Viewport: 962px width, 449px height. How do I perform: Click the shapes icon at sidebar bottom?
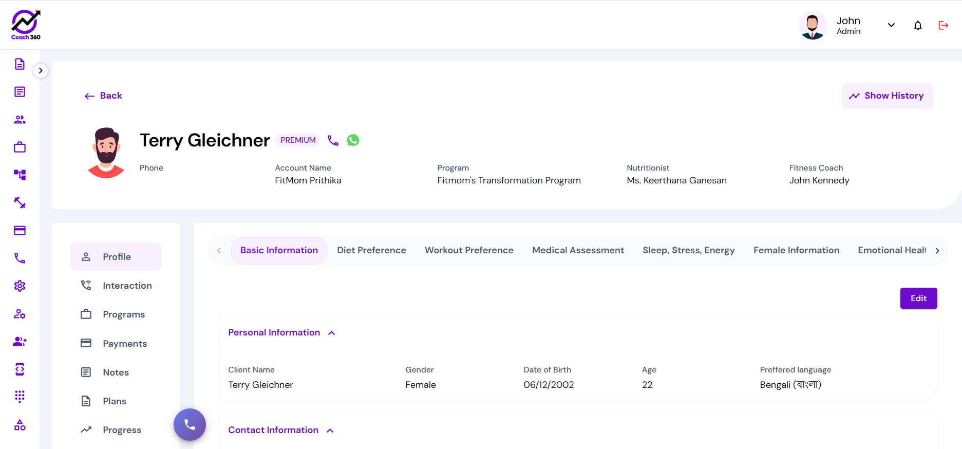pyautogui.click(x=20, y=425)
